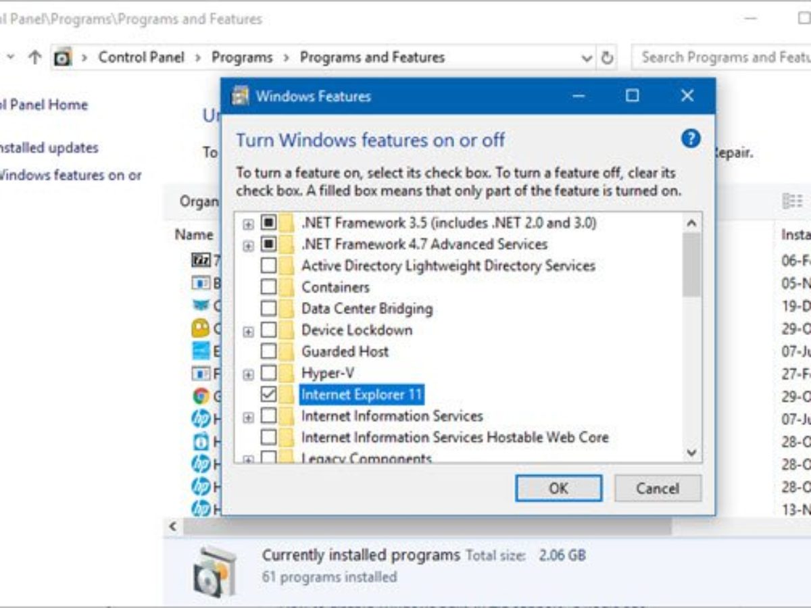Enable the Device Lockdown checkbox

268,330
